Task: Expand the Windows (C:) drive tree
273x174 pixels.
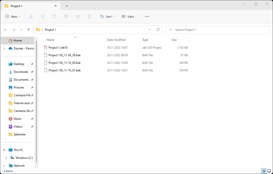Action: [x=6, y=158]
